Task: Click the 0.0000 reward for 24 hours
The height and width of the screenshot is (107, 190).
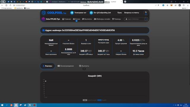Action: [69, 49]
